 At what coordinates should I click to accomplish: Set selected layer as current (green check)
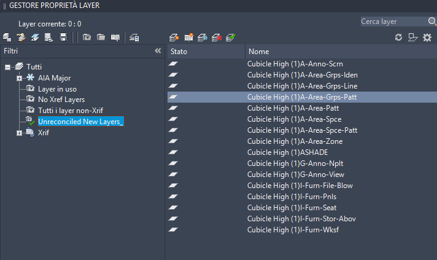pyautogui.click(x=230, y=37)
